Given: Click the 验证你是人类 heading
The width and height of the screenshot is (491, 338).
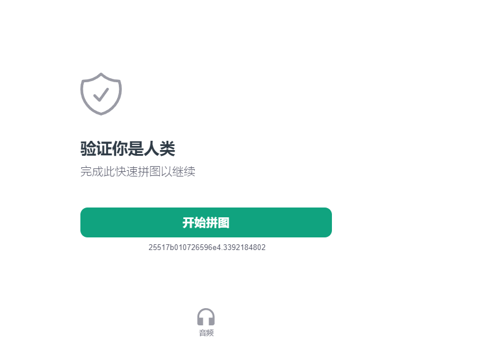Looking at the screenshot, I should (x=127, y=148).
